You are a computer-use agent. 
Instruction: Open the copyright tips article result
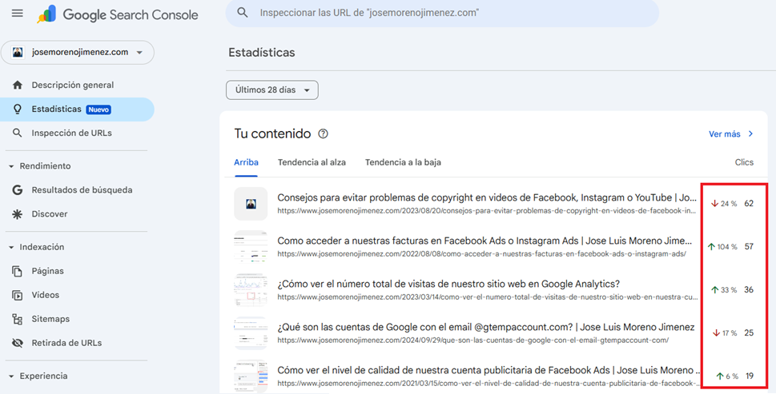click(x=485, y=197)
